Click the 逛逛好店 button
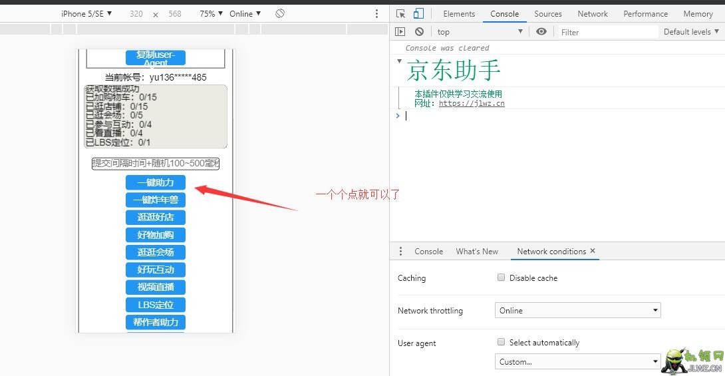Image resolution: width=725 pixels, height=376 pixels. click(x=156, y=217)
